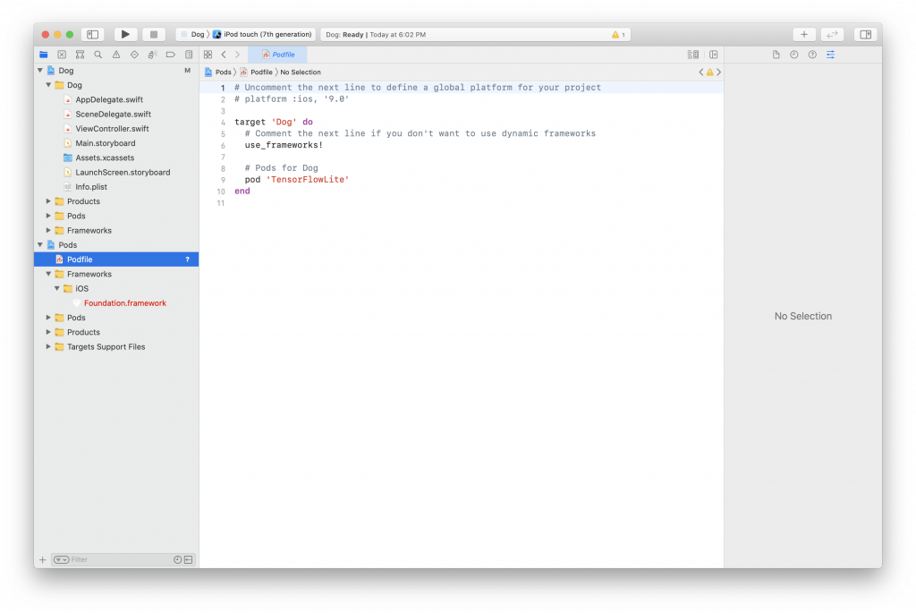Viewport: 916px width, 613px height.
Task: Expand the Products folder under Dog
Action: pos(48,201)
